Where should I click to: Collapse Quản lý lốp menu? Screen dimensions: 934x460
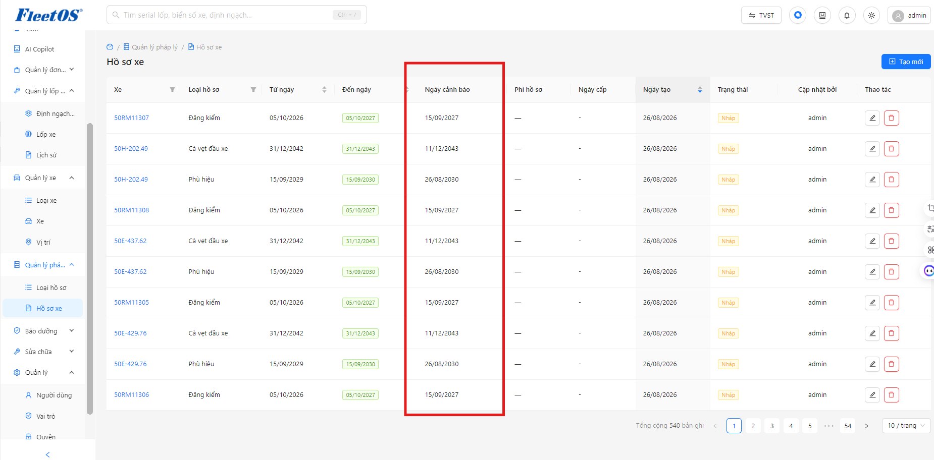pyautogui.click(x=44, y=91)
